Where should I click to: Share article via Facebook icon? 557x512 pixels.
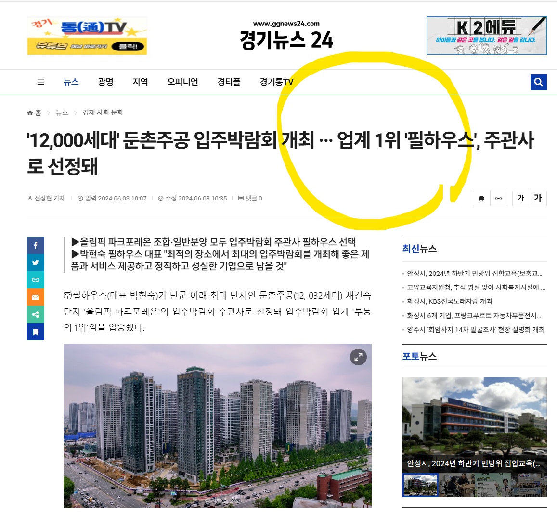36,245
